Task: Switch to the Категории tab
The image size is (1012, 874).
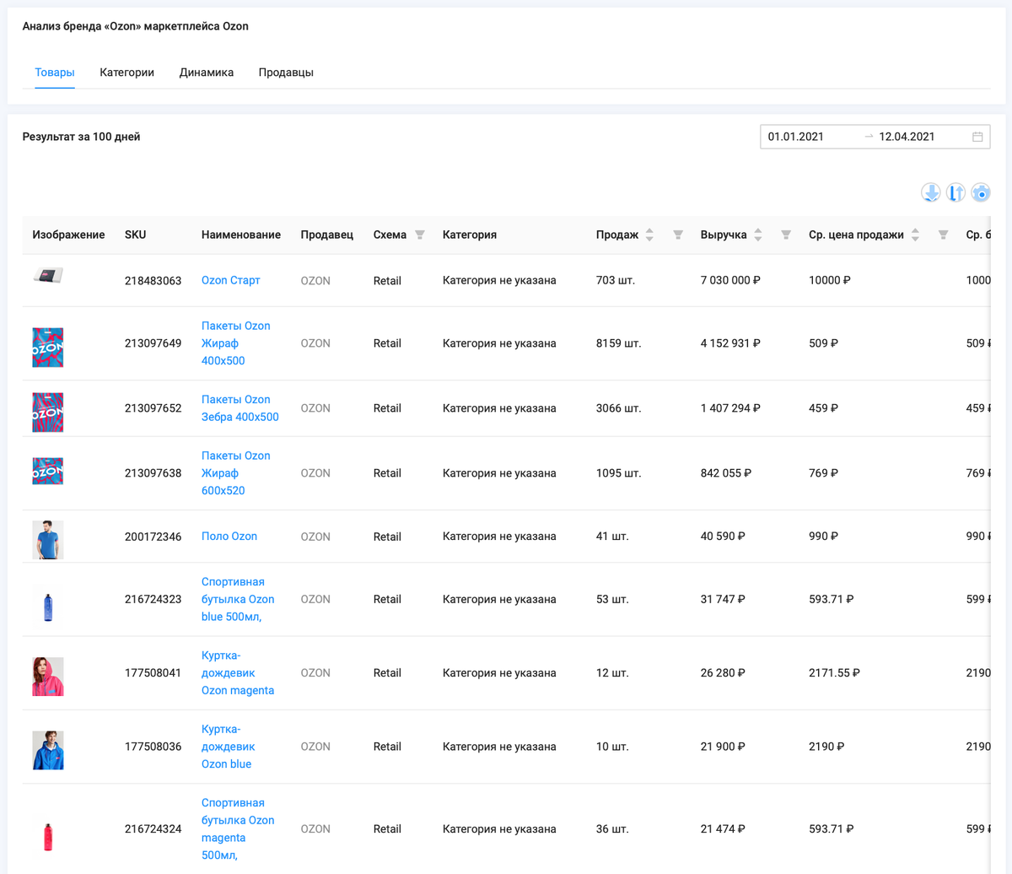Action: 126,73
